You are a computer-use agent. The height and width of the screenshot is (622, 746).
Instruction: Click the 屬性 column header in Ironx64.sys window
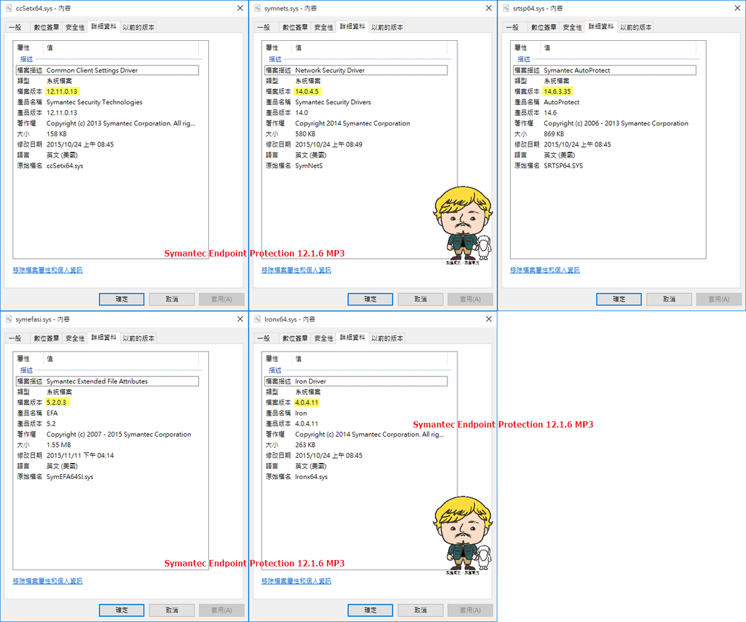click(x=278, y=359)
